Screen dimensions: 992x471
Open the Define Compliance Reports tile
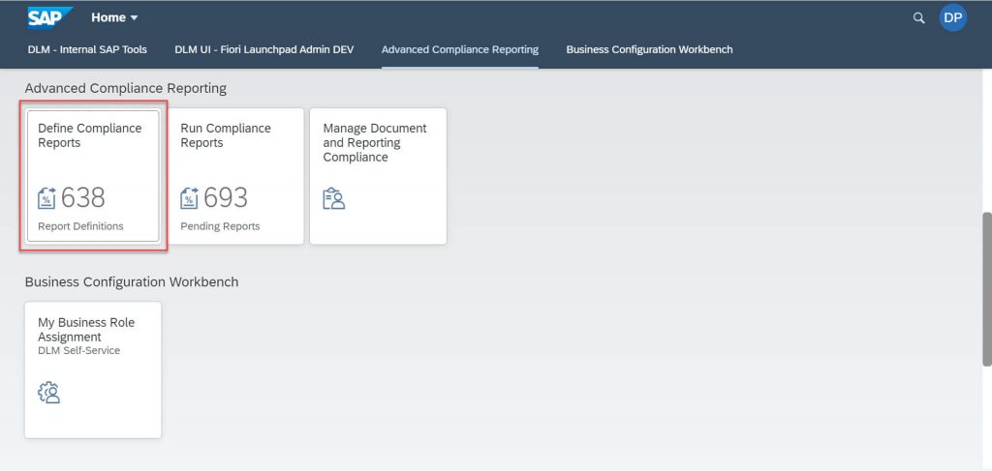(93, 176)
